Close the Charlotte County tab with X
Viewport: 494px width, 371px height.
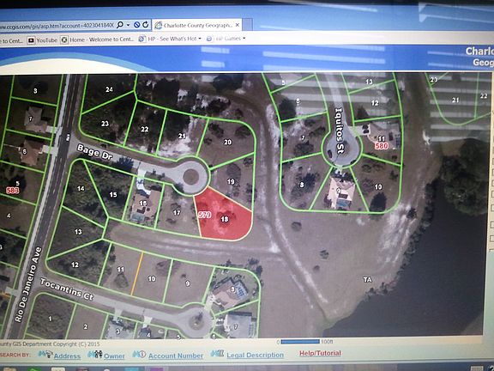tap(238, 25)
